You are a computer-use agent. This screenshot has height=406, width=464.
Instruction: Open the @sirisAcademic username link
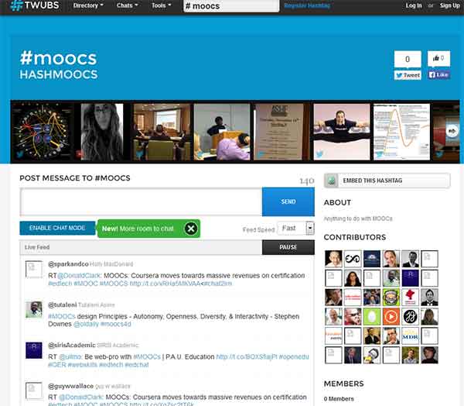click(x=72, y=346)
